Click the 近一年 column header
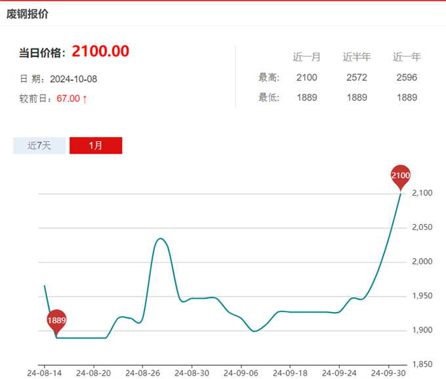Screen dimensions: 446x379 407,57
